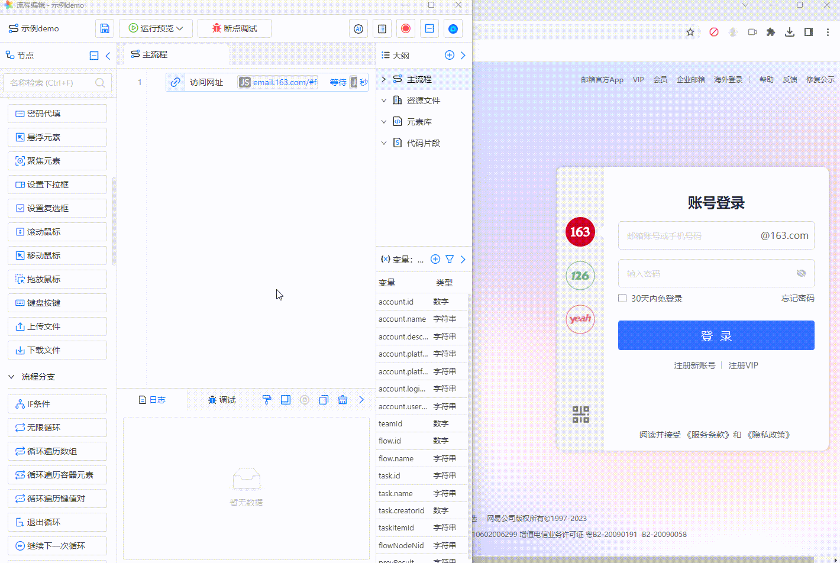Toggle password visibility eye icon
This screenshot has height=563, width=840.
pyautogui.click(x=801, y=273)
